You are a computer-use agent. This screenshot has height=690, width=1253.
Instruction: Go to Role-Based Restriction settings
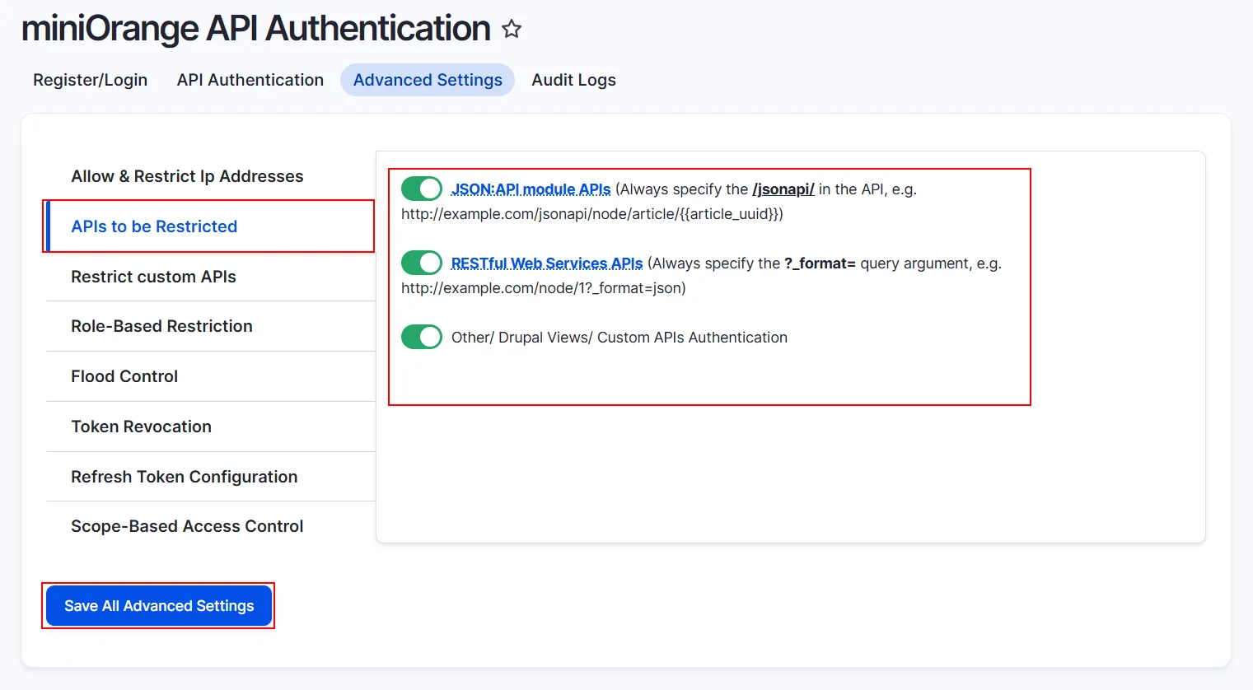161,326
